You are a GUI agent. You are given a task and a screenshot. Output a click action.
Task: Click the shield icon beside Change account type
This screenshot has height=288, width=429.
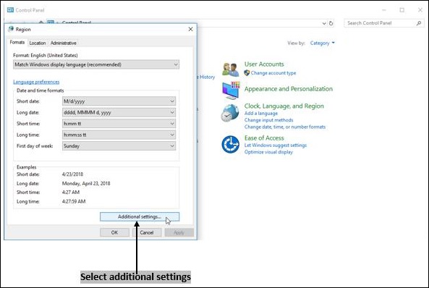tap(247, 73)
